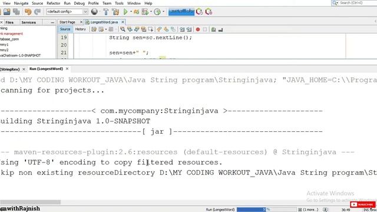Viewport: 377px width, 212px height.
Task: Click the Build Project hammer icon
Action: [x=106, y=12]
